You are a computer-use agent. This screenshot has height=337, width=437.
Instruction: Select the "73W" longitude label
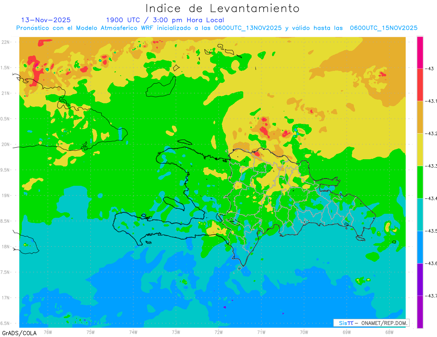(176, 332)
